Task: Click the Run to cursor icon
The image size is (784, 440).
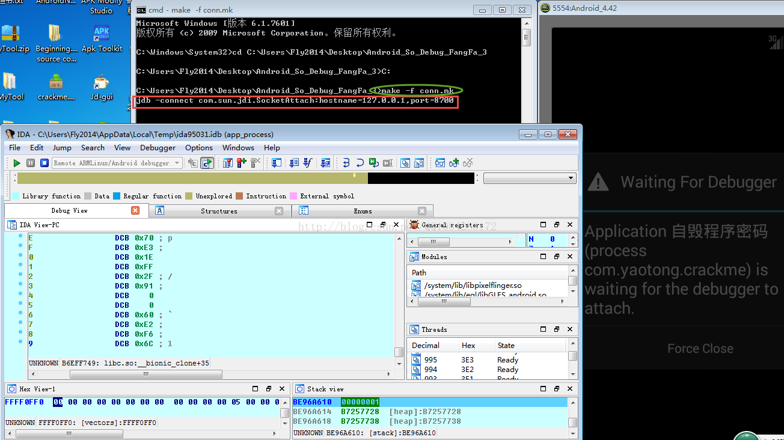Action: [x=388, y=163]
